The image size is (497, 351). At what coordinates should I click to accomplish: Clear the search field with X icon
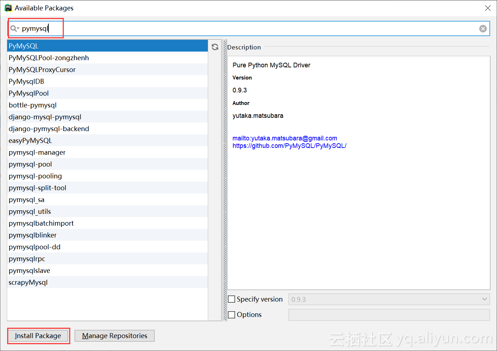(483, 29)
